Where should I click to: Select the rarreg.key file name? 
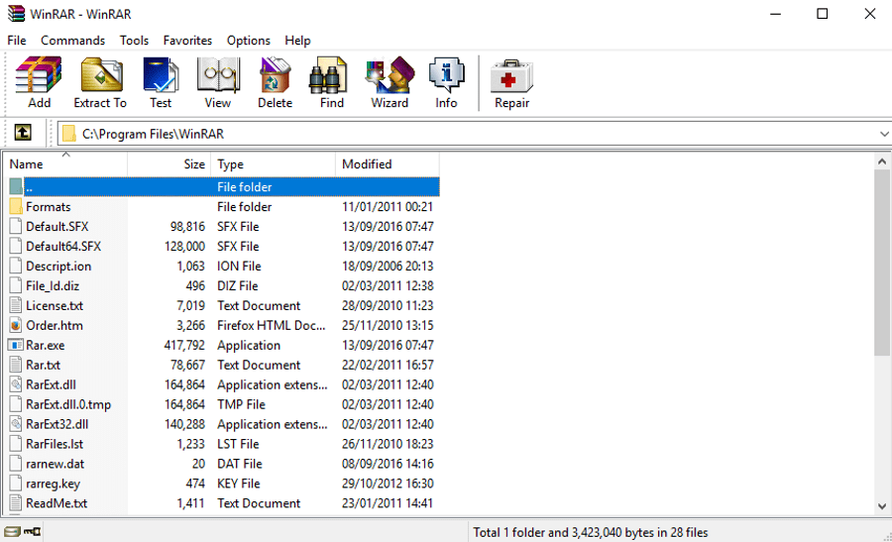click(x=53, y=484)
